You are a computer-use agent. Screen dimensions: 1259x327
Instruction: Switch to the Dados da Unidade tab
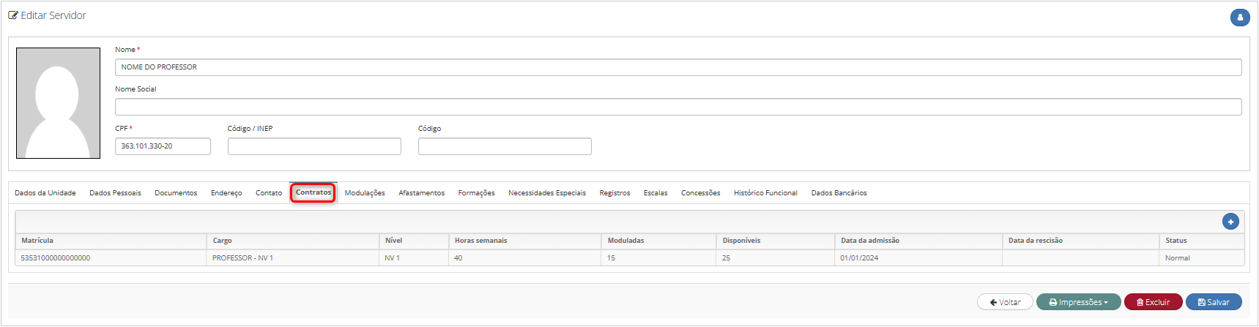point(45,193)
